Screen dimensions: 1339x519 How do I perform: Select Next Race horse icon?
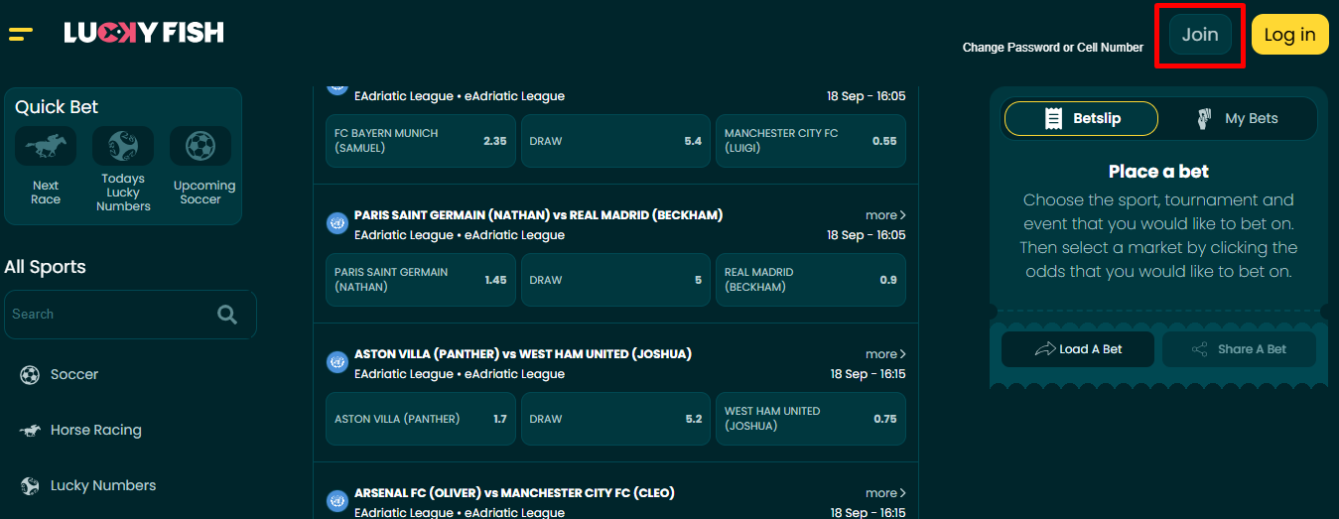click(x=46, y=147)
